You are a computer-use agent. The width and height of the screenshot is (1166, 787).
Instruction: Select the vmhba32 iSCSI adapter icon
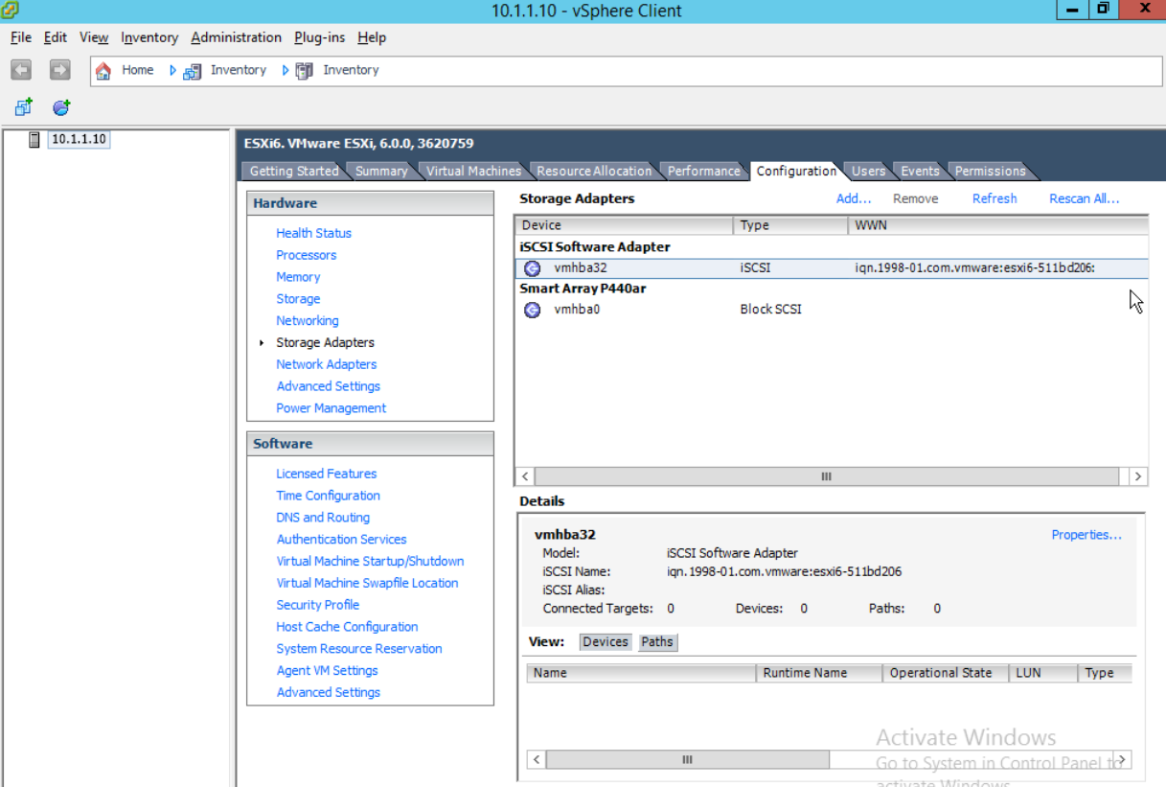(x=534, y=269)
